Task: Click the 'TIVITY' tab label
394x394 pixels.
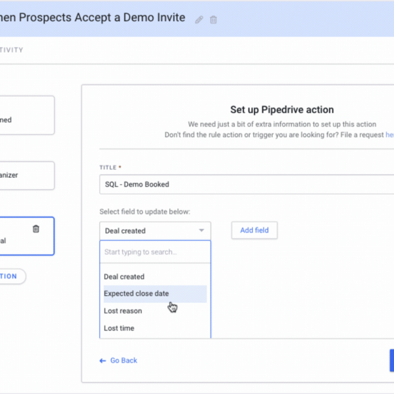Action: click(12, 50)
